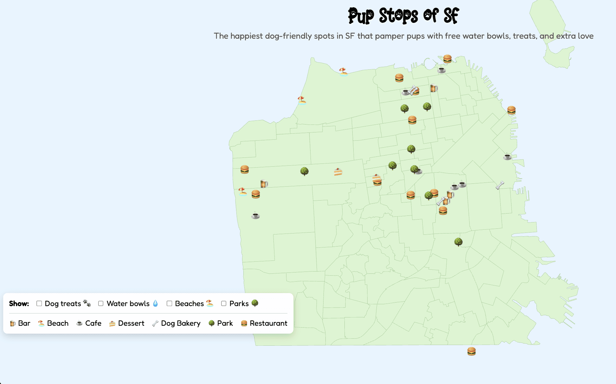This screenshot has height=384, width=616.
Task: Click the coffee cup marker in the southwest
Action: coord(255,216)
